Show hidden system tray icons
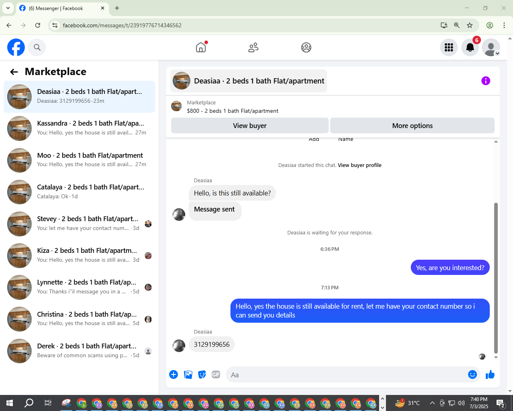 coord(432,403)
